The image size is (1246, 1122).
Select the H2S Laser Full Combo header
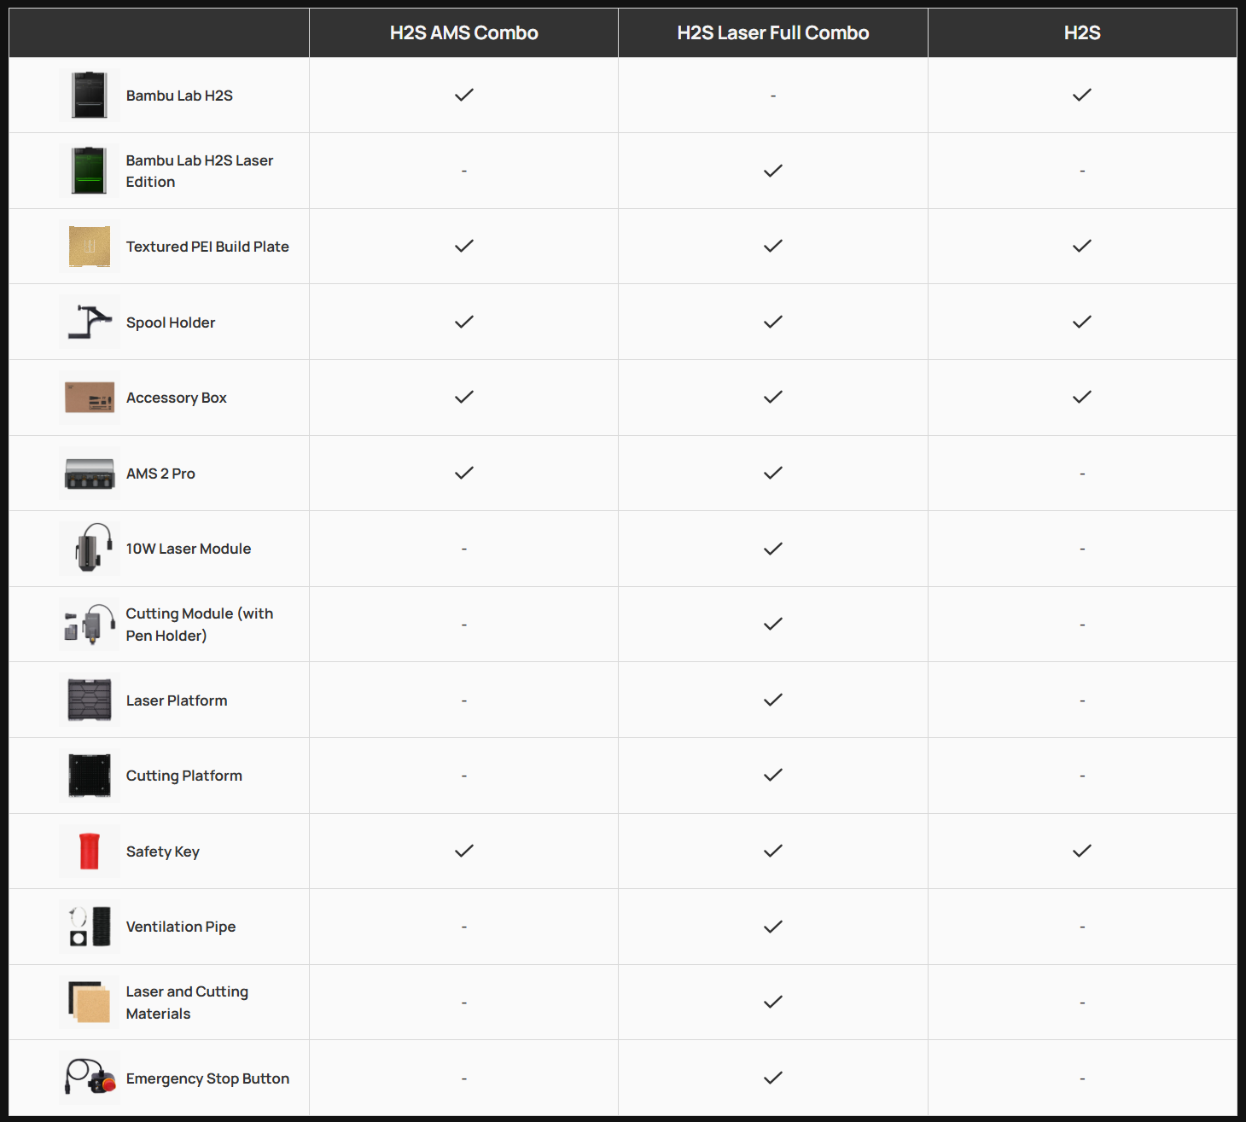[x=772, y=33]
